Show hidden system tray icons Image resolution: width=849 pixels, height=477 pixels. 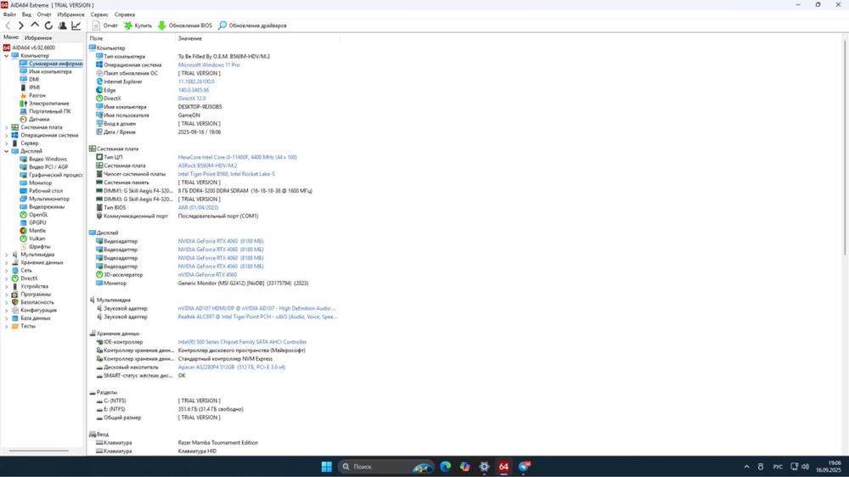pyautogui.click(x=746, y=467)
